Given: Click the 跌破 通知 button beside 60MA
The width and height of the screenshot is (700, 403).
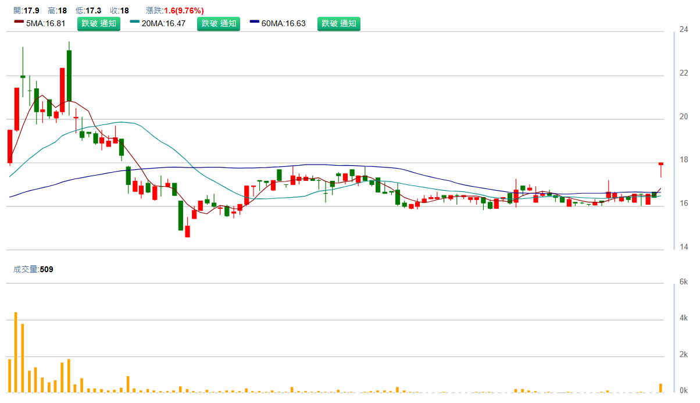Looking at the screenshot, I should point(338,24).
